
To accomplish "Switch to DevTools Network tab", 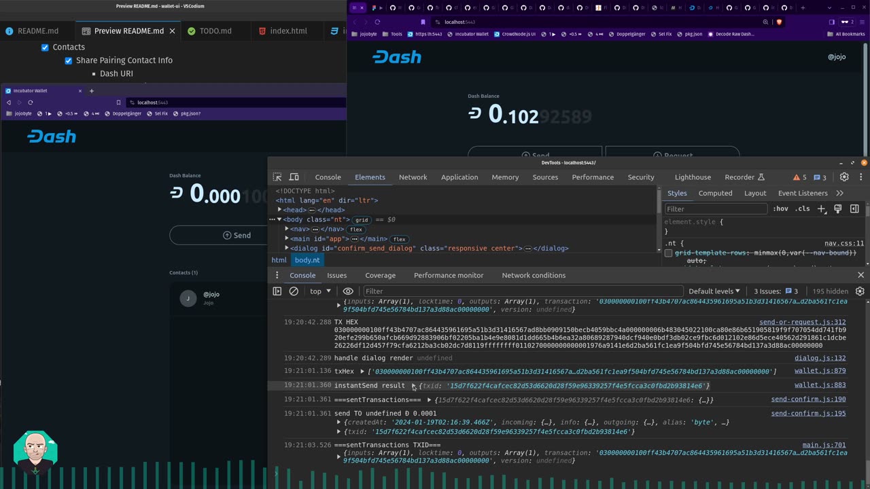I will coord(413,177).
